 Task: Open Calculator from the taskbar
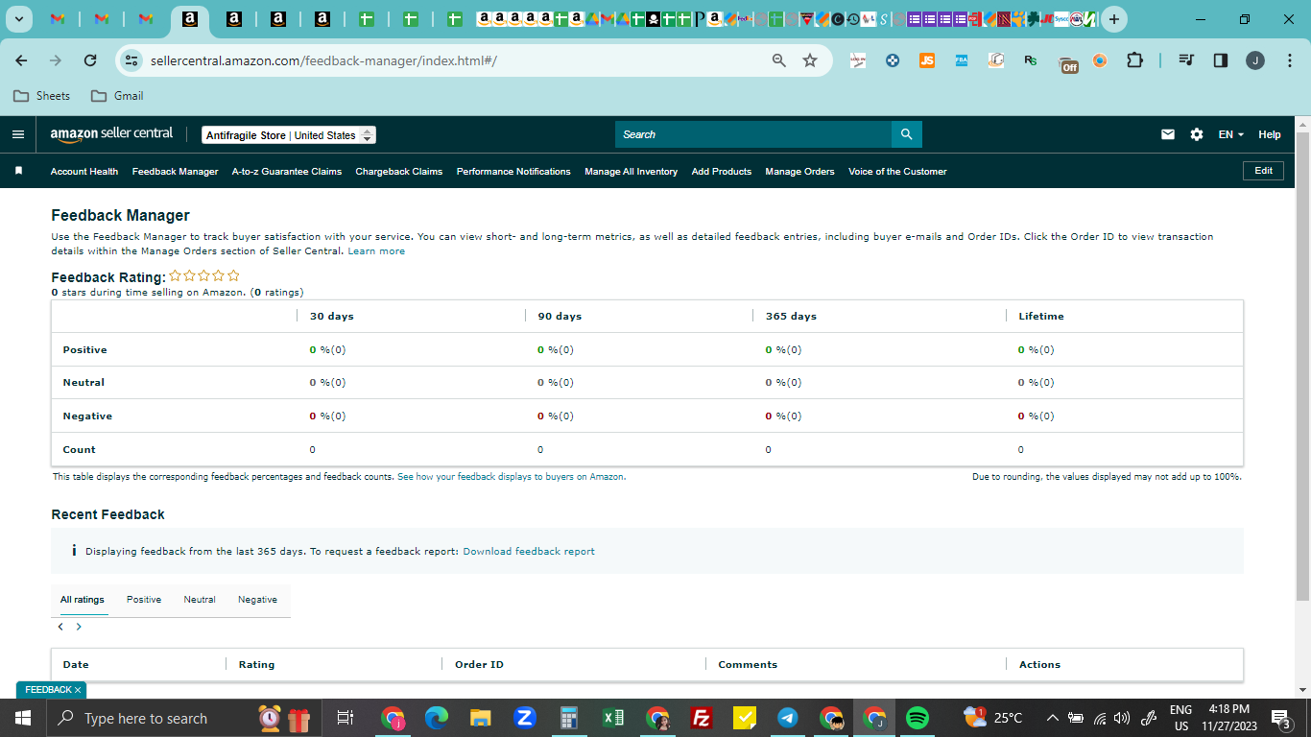coord(569,718)
